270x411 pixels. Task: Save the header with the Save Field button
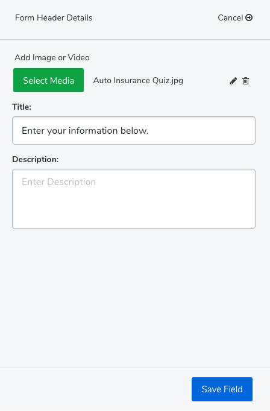click(x=222, y=389)
